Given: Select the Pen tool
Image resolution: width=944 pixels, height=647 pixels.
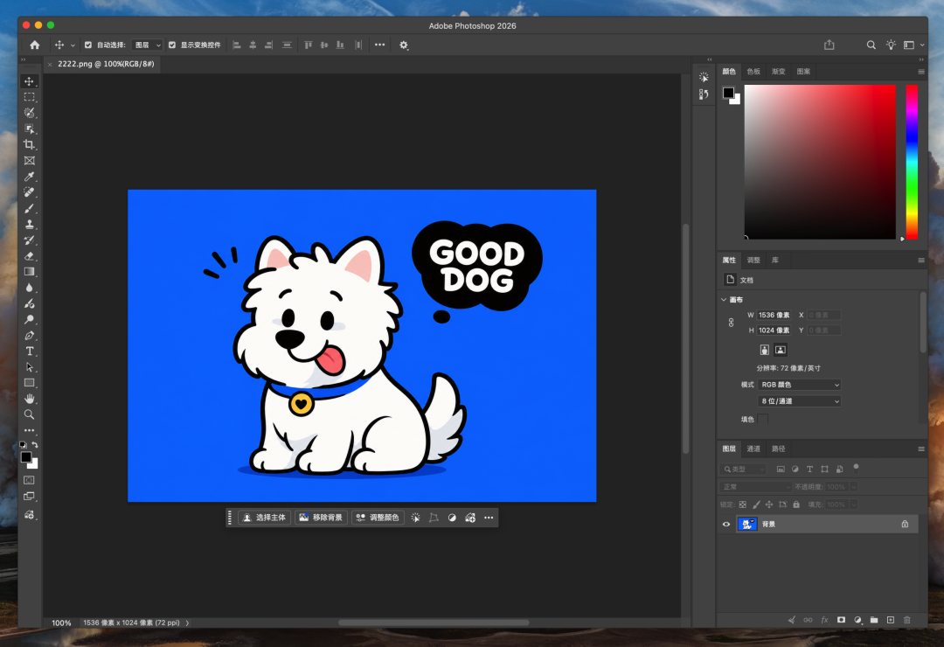Looking at the screenshot, I should pyautogui.click(x=29, y=336).
